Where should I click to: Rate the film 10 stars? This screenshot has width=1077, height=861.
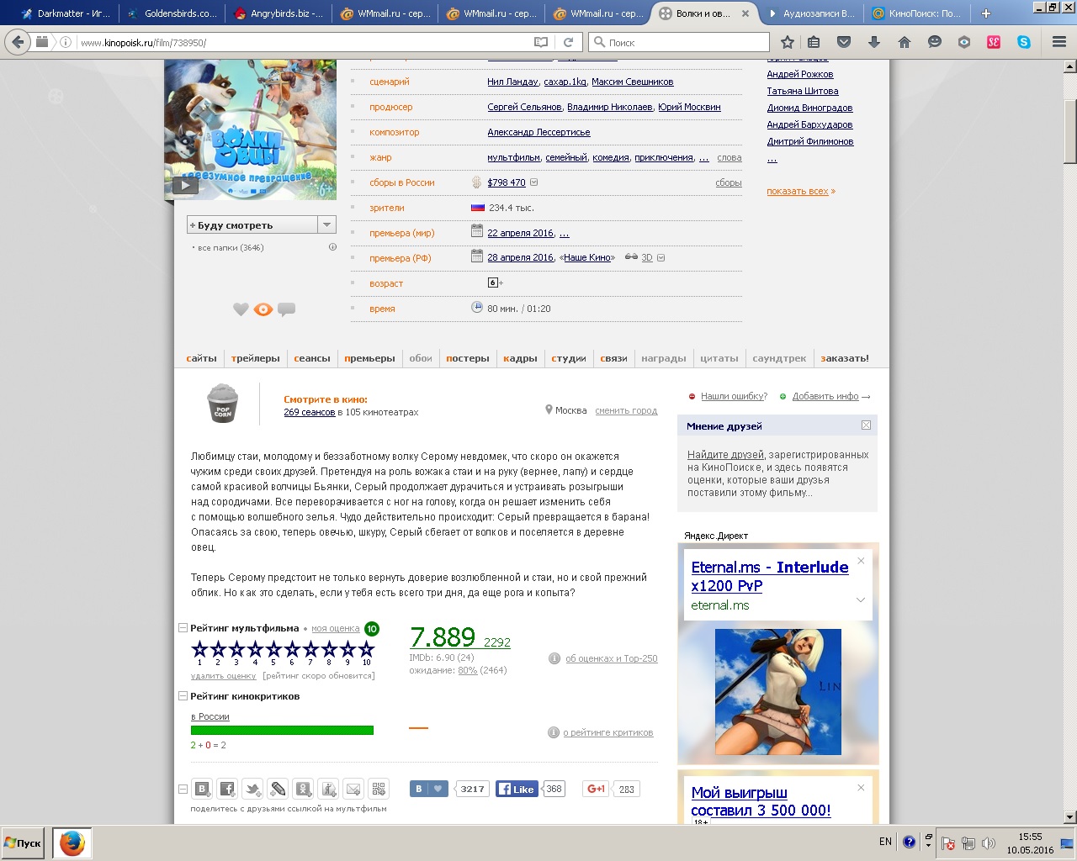click(x=366, y=649)
